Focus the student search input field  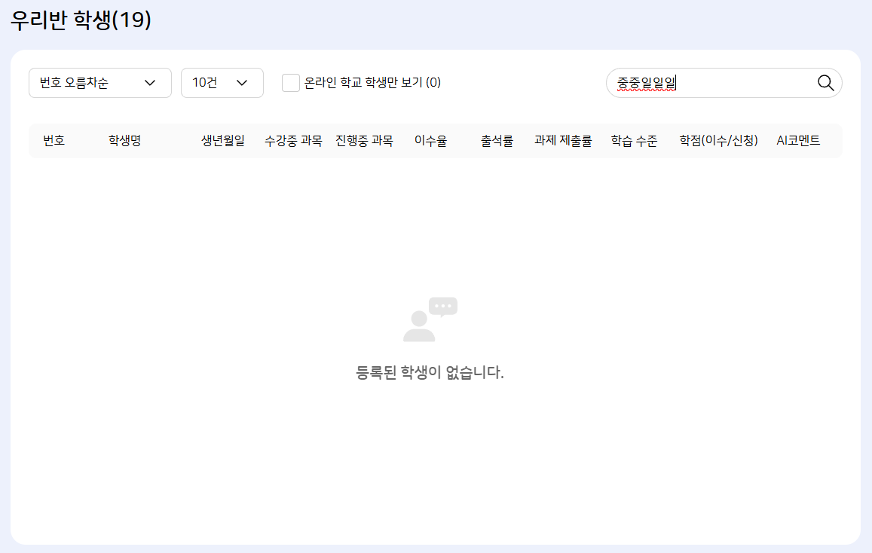708,83
